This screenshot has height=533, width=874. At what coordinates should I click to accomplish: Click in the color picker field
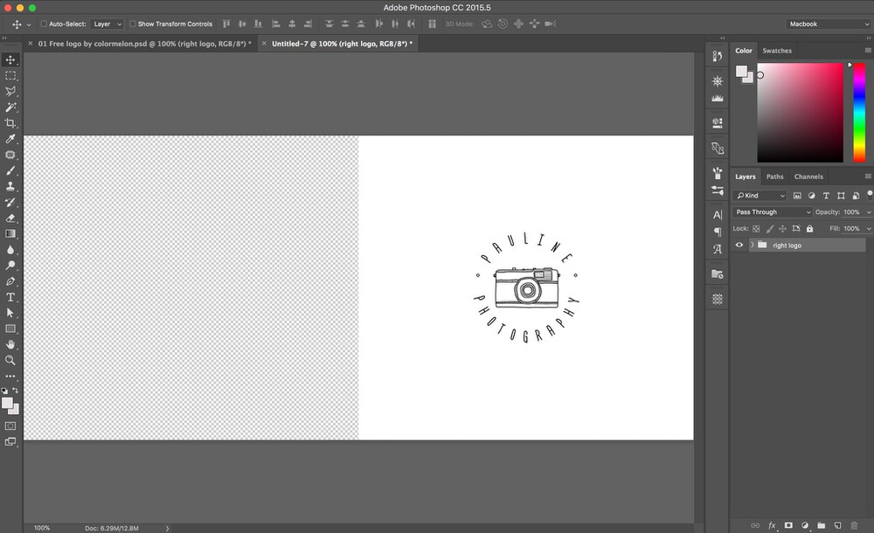(x=800, y=113)
